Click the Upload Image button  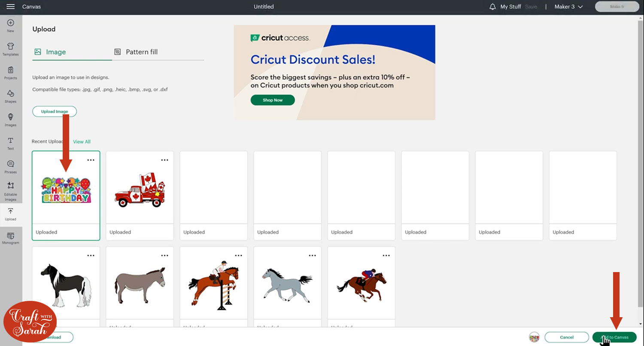55,111
